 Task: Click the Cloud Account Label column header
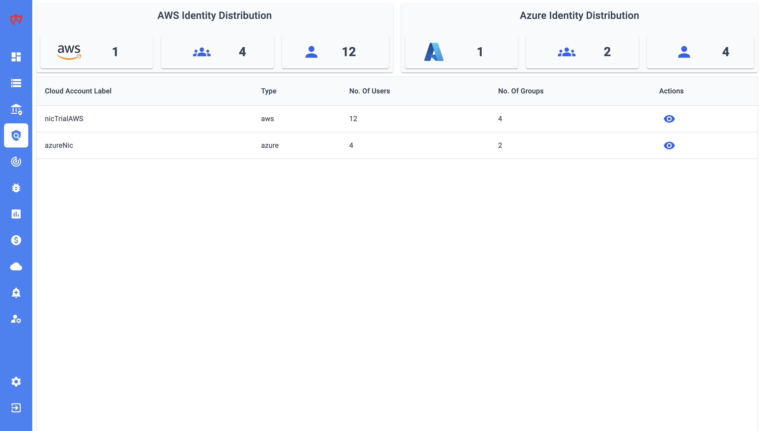coord(78,91)
